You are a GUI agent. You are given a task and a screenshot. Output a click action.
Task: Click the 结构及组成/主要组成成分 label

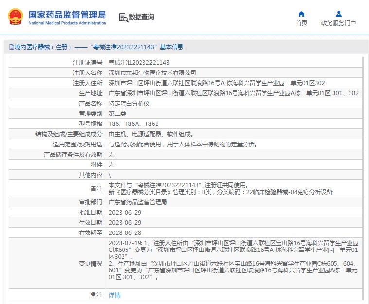tap(69, 134)
